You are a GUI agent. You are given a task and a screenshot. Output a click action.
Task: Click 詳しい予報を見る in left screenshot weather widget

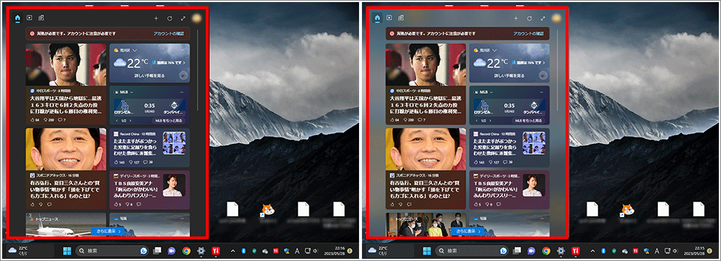click(149, 75)
